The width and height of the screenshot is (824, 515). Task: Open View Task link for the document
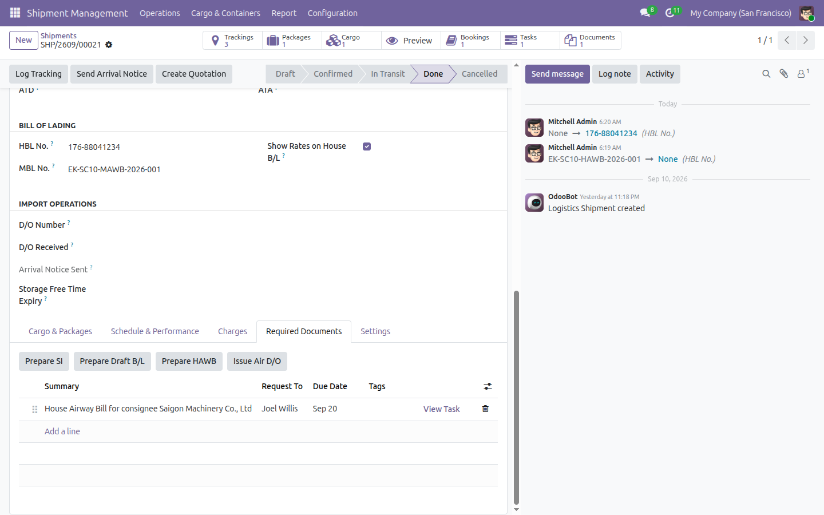441,409
